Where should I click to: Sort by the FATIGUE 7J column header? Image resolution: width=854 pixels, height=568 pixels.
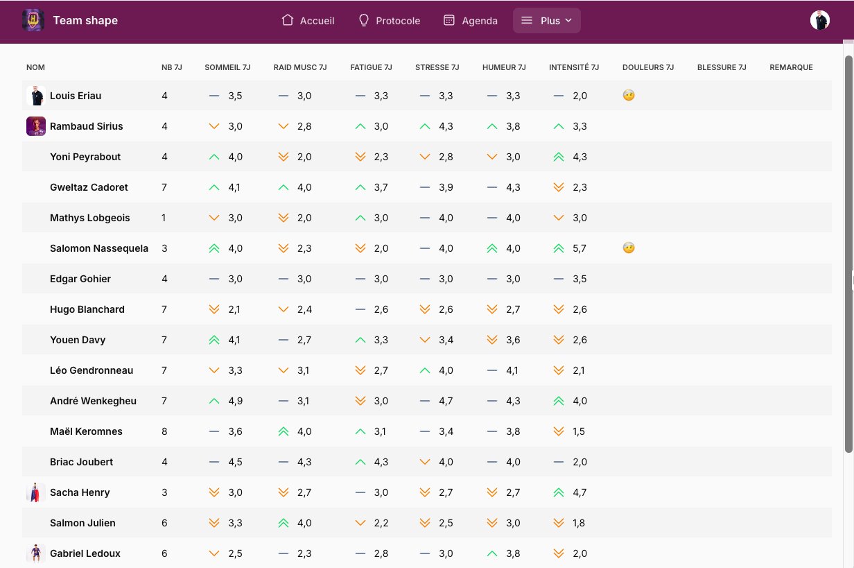click(x=371, y=67)
